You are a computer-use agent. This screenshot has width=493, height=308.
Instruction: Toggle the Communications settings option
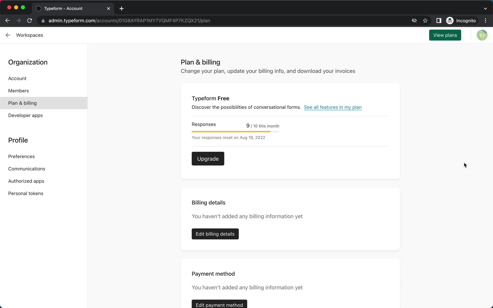[27, 169]
